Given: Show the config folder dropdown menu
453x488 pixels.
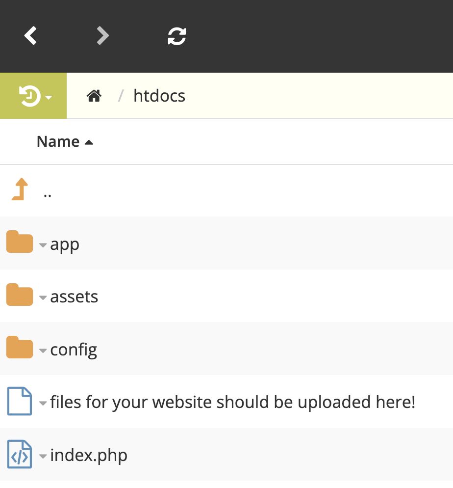Looking at the screenshot, I should pyautogui.click(x=43, y=351).
